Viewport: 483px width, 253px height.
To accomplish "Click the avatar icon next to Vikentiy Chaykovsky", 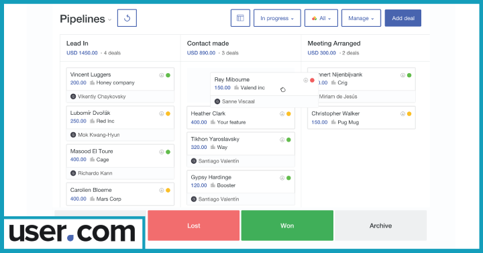I will [73, 97].
